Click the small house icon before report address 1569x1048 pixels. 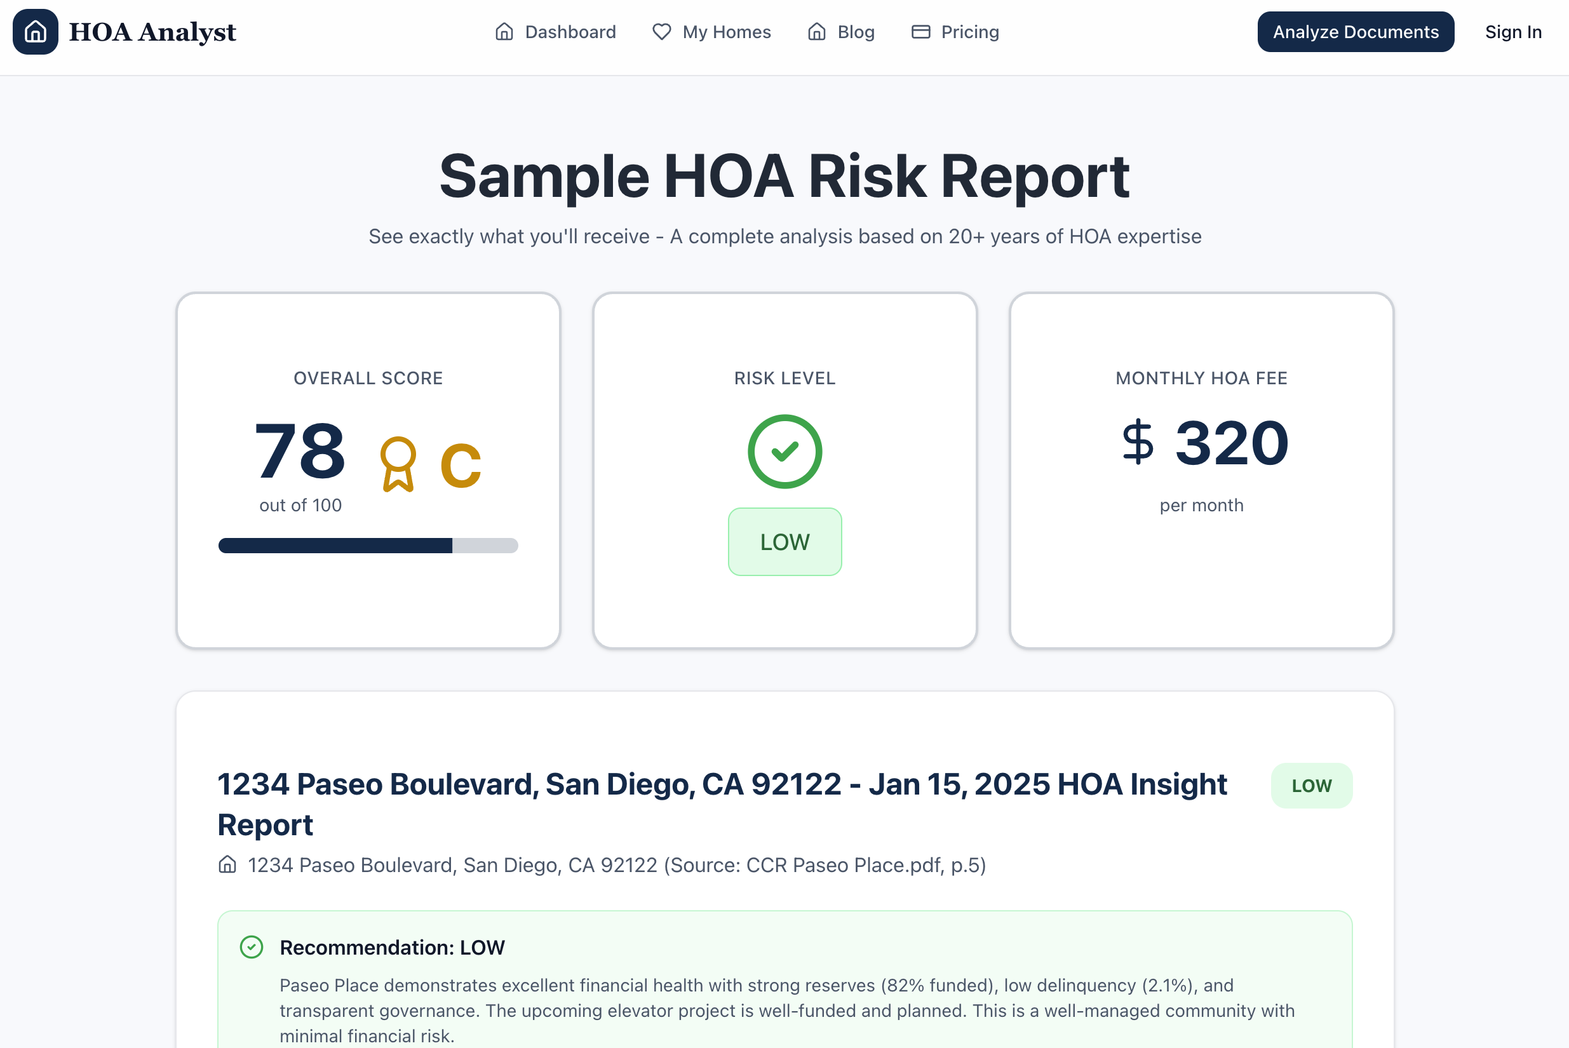point(227,864)
